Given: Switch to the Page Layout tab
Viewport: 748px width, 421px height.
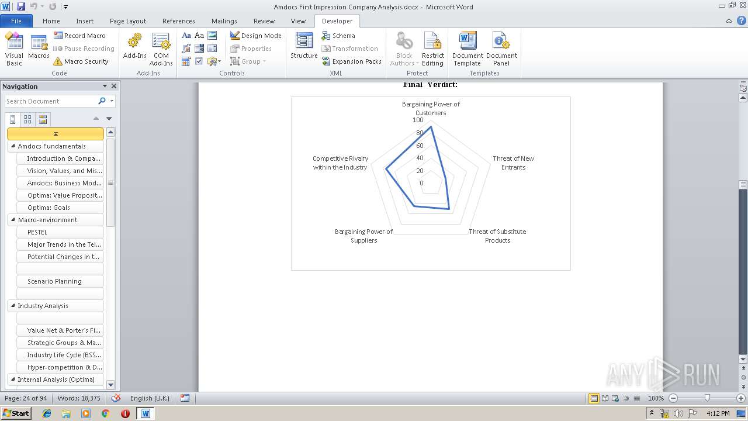Looking at the screenshot, I should coord(128,21).
